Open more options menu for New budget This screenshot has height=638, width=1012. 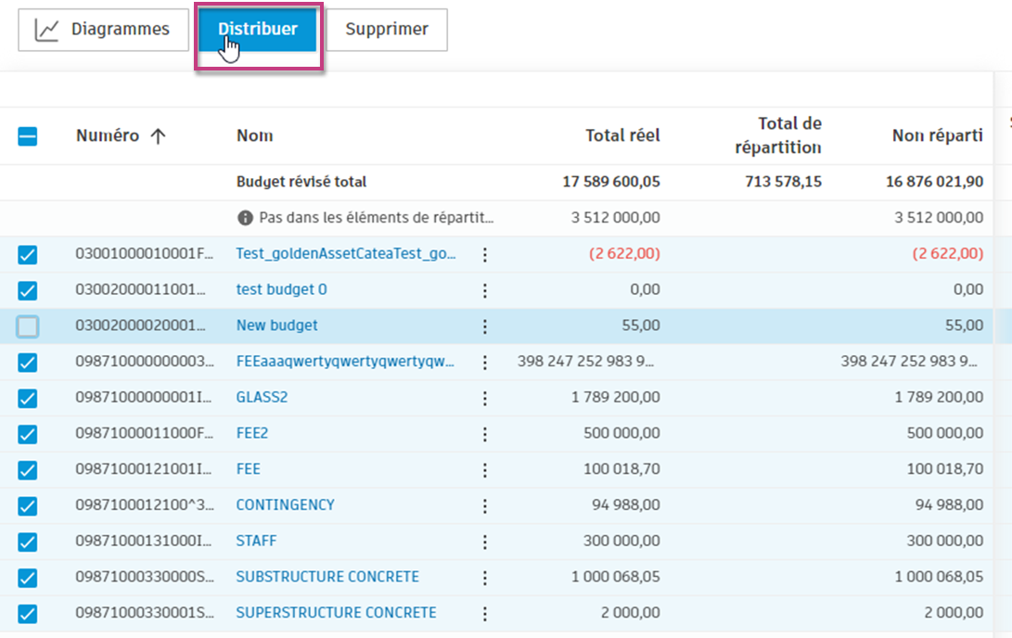pyautogui.click(x=485, y=326)
